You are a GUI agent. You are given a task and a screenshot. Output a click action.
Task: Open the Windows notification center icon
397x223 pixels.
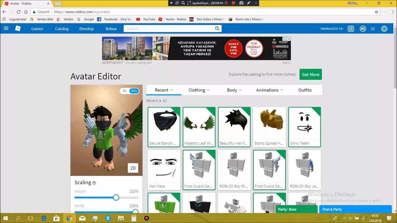tap(389, 218)
